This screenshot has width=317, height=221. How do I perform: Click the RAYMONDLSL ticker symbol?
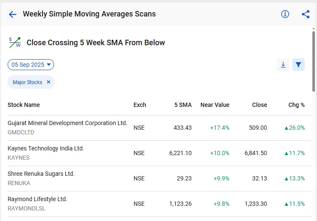[x=27, y=208]
